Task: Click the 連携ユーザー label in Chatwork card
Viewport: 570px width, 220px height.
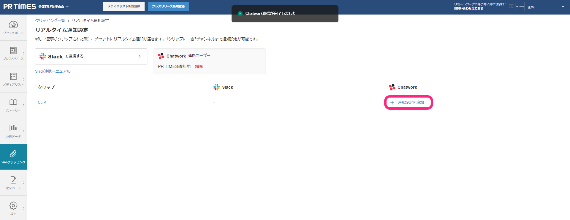Action: [199, 56]
